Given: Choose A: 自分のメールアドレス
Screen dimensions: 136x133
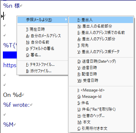Looking at the screenshot, I should 43,36.
